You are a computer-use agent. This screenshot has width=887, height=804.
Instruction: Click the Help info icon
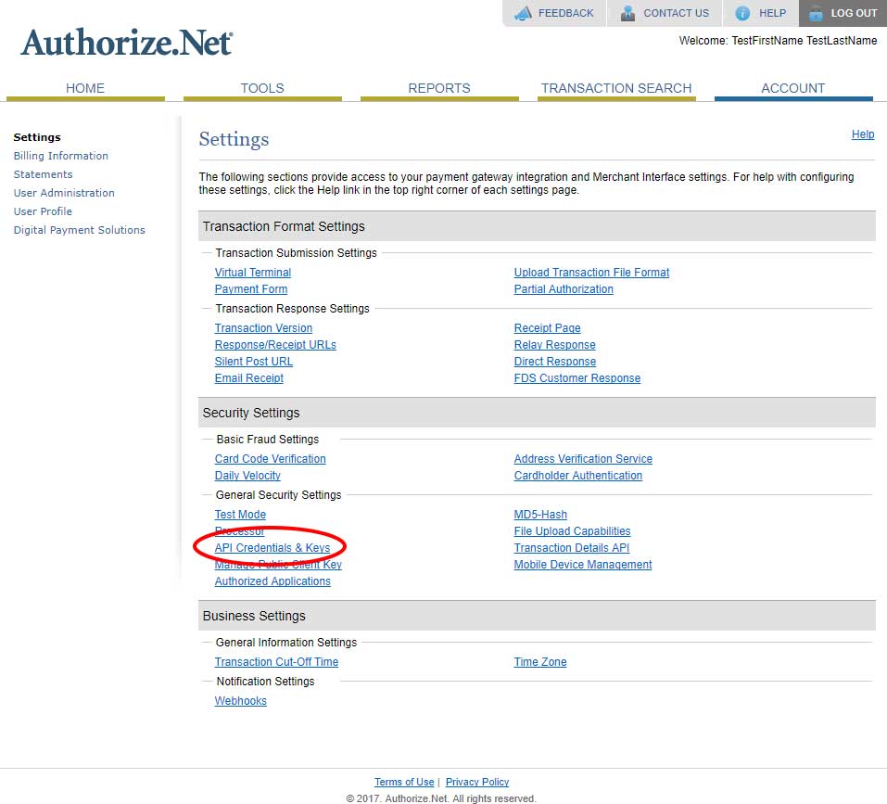[742, 13]
